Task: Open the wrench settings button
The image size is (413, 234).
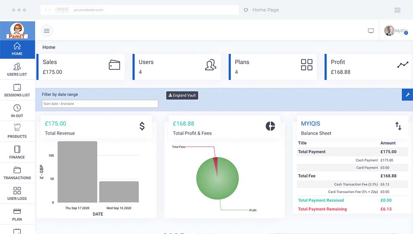Action: [x=407, y=95]
